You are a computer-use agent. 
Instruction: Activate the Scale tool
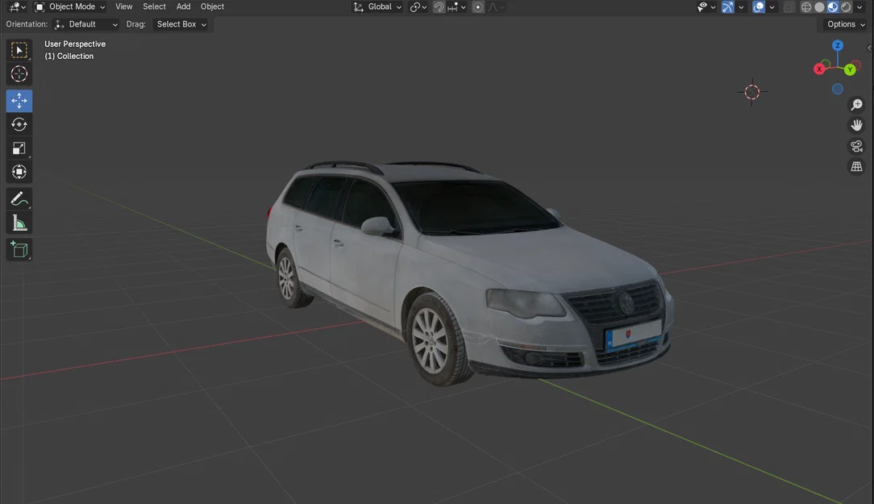pos(19,148)
